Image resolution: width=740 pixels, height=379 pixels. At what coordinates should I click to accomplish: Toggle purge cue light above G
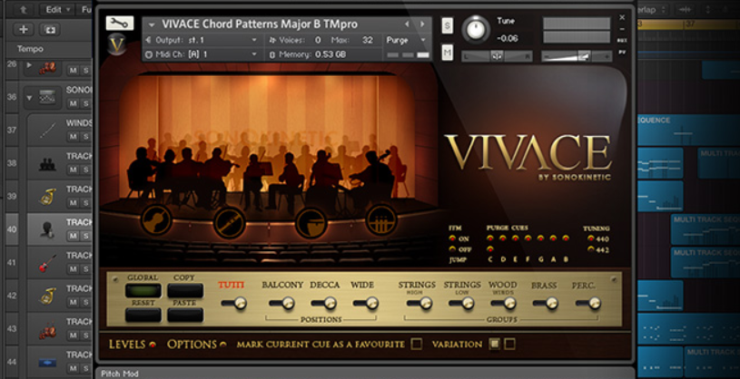pyautogui.click(x=540, y=238)
